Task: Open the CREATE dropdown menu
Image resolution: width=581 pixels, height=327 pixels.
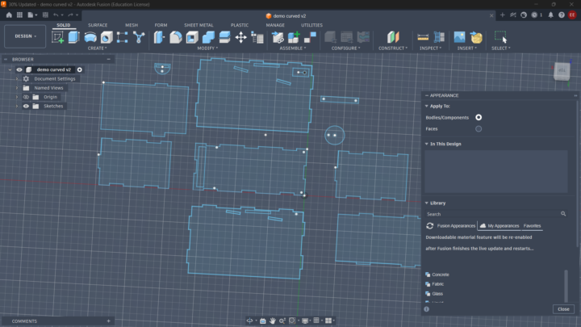Action: pyautogui.click(x=97, y=48)
